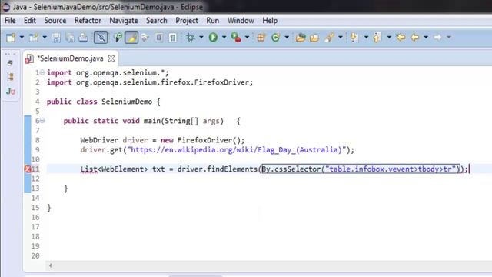
Task: Open the Run configurations dropdown arrow
Action: pyautogui.click(x=224, y=38)
